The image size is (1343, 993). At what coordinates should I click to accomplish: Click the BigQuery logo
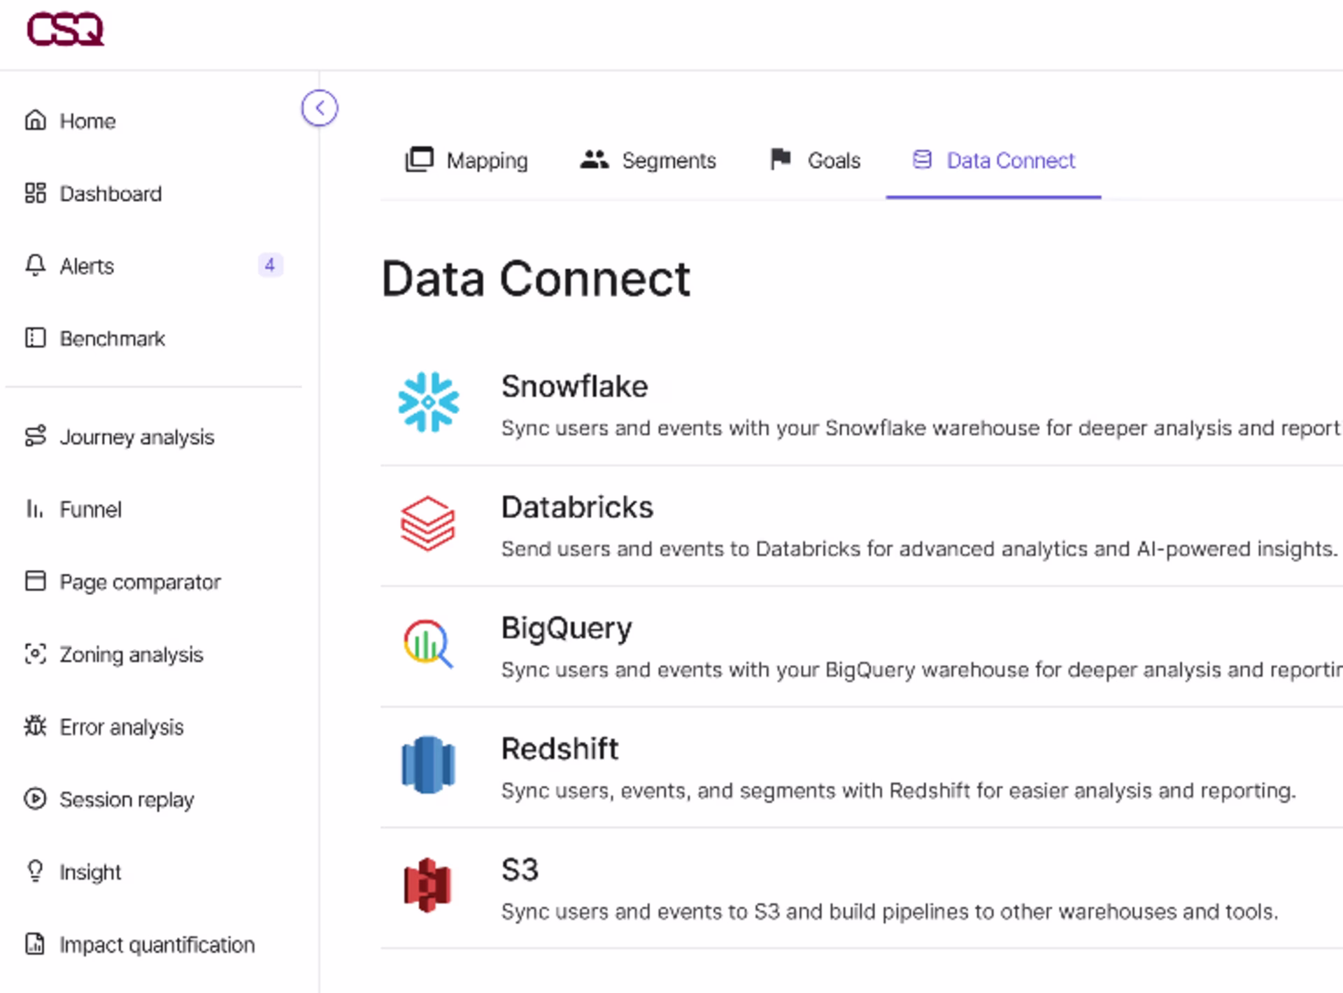click(428, 644)
